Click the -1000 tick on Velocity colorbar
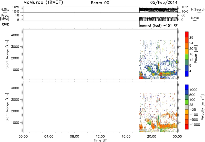The image size is (205, 142). 194,125
